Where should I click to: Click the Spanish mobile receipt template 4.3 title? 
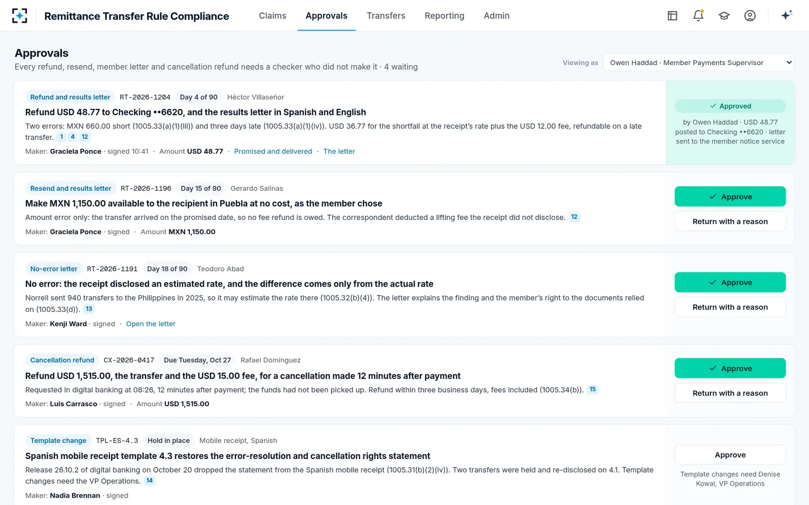tap(228, 456)
